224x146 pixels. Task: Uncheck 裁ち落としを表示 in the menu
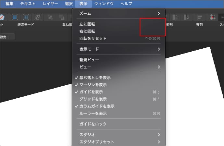[95, 78]
